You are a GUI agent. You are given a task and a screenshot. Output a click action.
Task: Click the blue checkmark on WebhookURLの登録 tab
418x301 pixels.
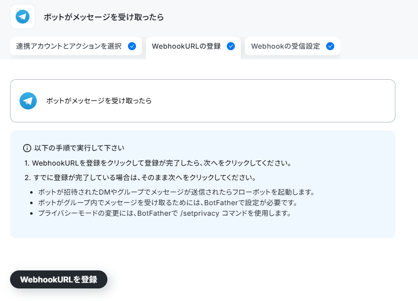pos(231,46)
